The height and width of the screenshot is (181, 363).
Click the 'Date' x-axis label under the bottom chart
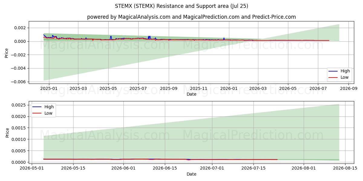191,174
